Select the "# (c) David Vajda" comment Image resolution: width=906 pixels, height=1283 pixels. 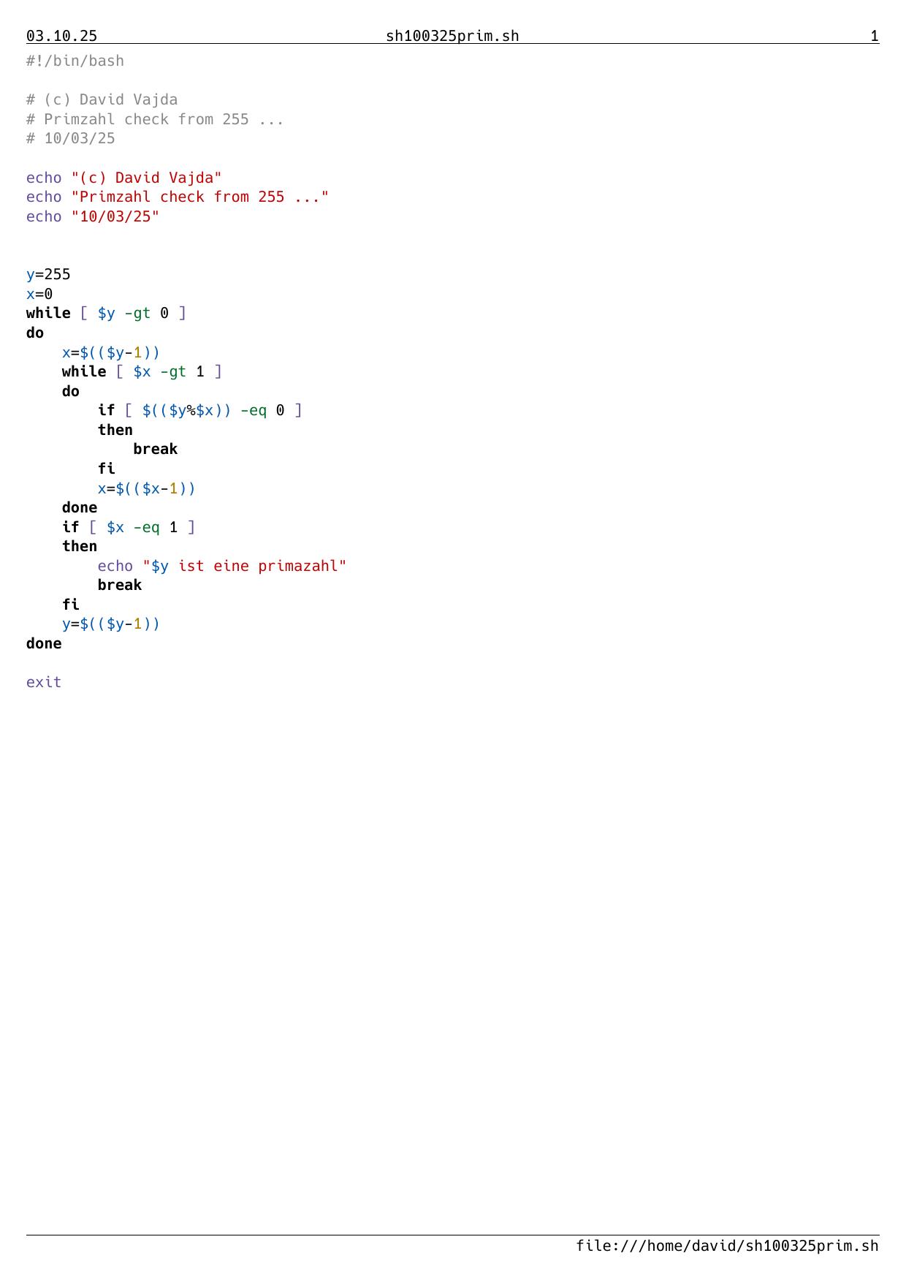102,99
